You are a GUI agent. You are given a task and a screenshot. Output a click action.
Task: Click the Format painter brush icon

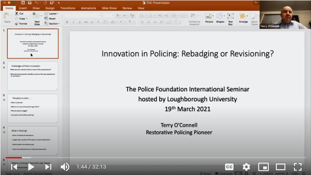pyautogui.click(x=17, y=24)
